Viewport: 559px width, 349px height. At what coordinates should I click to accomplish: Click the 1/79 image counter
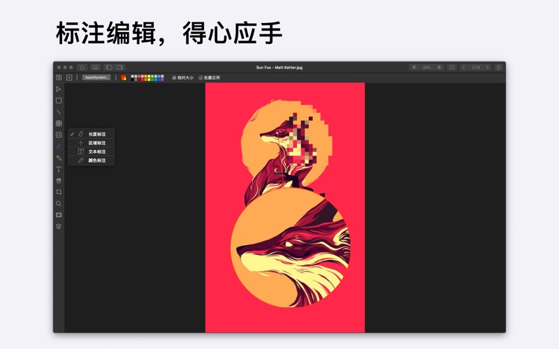[x=476, y=67]
